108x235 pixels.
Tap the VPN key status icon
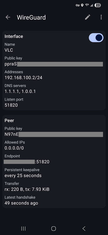tap(77, 5)
